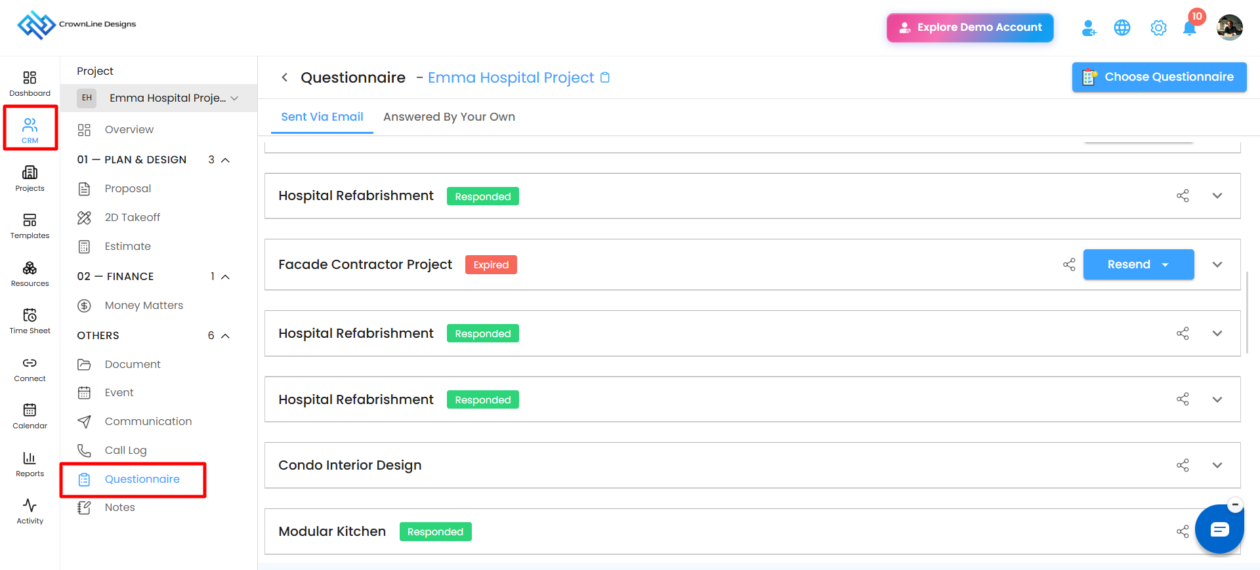Open the Emma Hospital project selector dropdown
The width and height of the screenshot is (1260, 570).
coord(159,98)
